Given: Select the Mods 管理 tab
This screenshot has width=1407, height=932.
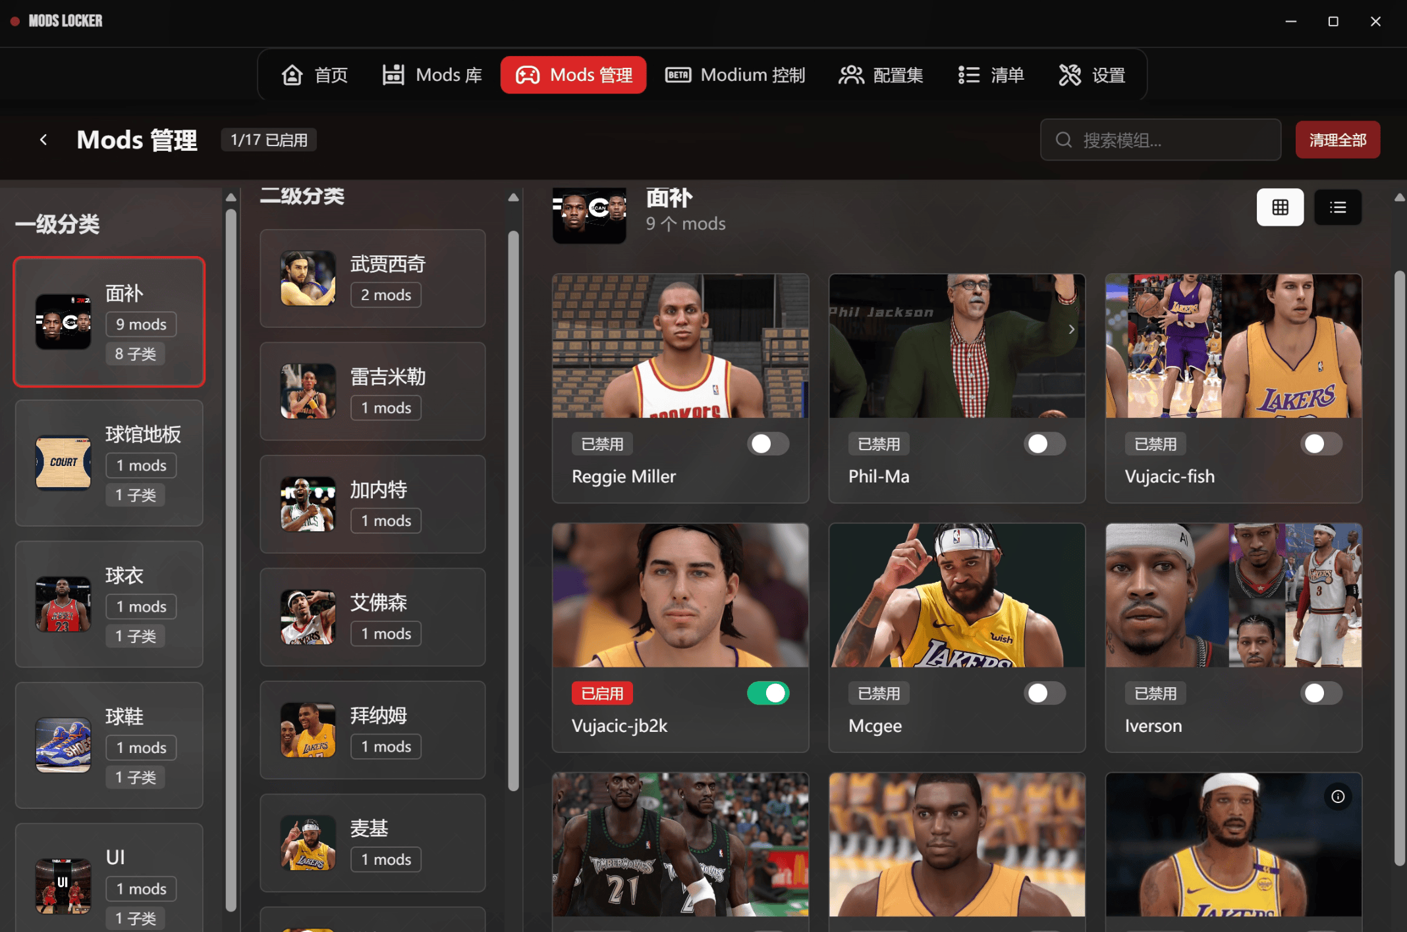Looking at the screenshot, I should 573,75.
